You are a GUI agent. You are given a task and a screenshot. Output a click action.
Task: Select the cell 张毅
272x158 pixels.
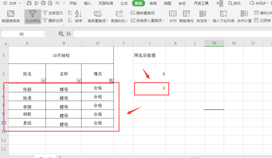coord(27,88)
